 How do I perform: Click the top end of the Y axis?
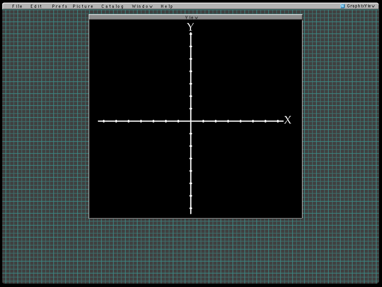pyautogui.click(x=191, y=33)
